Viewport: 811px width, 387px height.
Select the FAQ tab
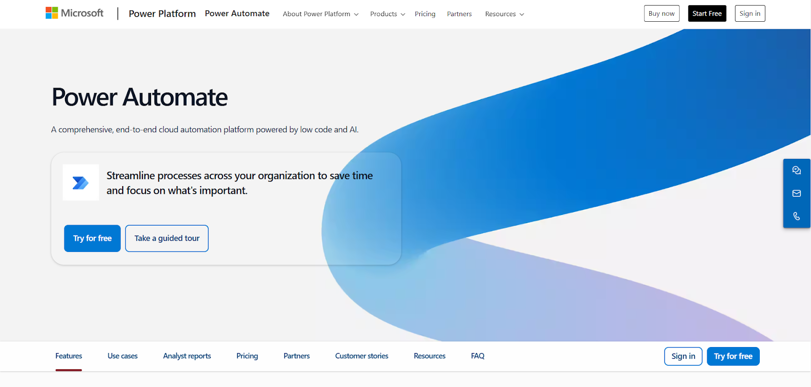477,356
